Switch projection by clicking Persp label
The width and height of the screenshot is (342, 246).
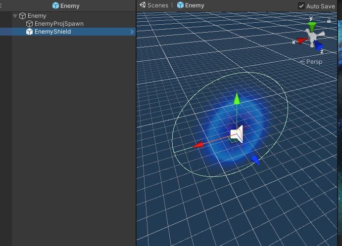pos(314,62)
